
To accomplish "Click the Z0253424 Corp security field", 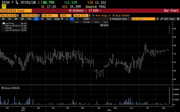I will (16, 11).
